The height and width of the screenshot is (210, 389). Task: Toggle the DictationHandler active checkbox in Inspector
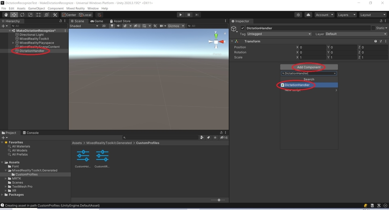click(242, 28)
